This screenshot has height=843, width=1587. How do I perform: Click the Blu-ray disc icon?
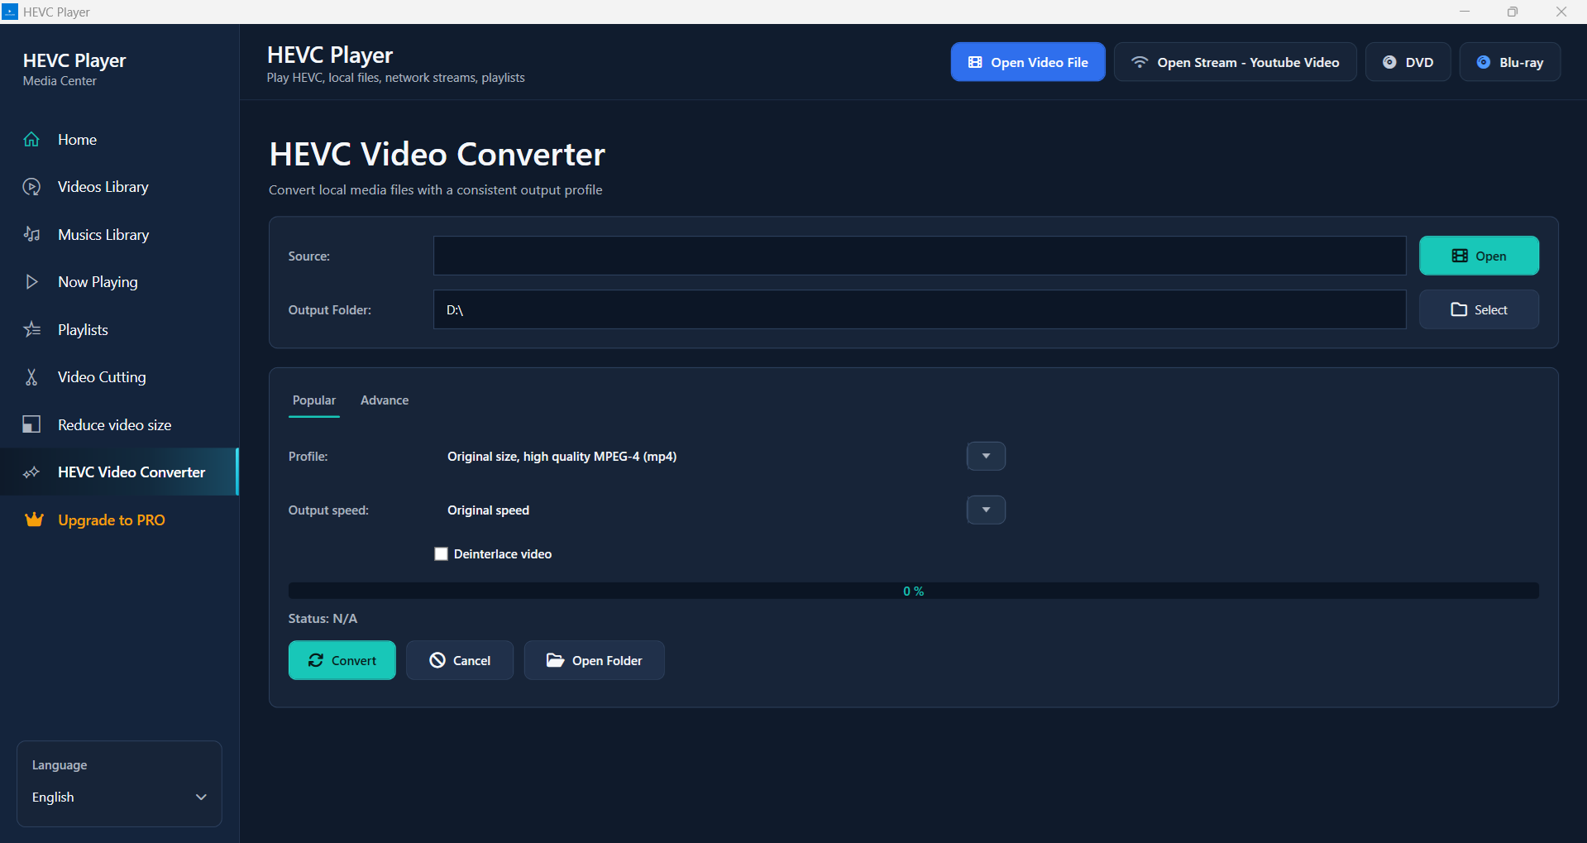1484,62
